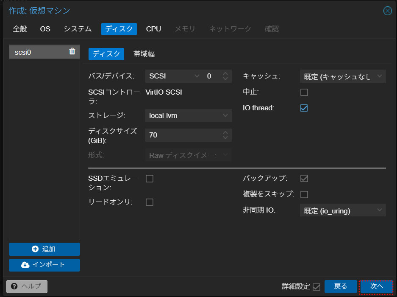
Task: Go to the システム tab
Action: 78,29
